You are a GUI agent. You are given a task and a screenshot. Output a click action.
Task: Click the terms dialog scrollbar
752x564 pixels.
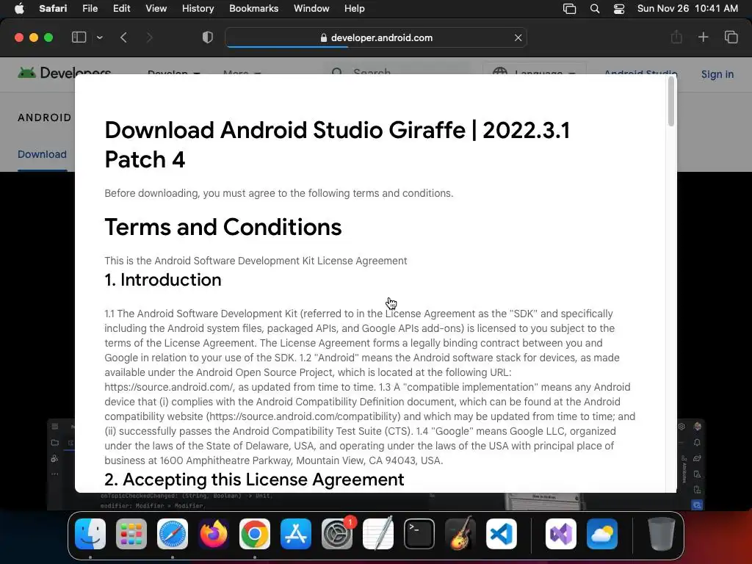point(671,101)
